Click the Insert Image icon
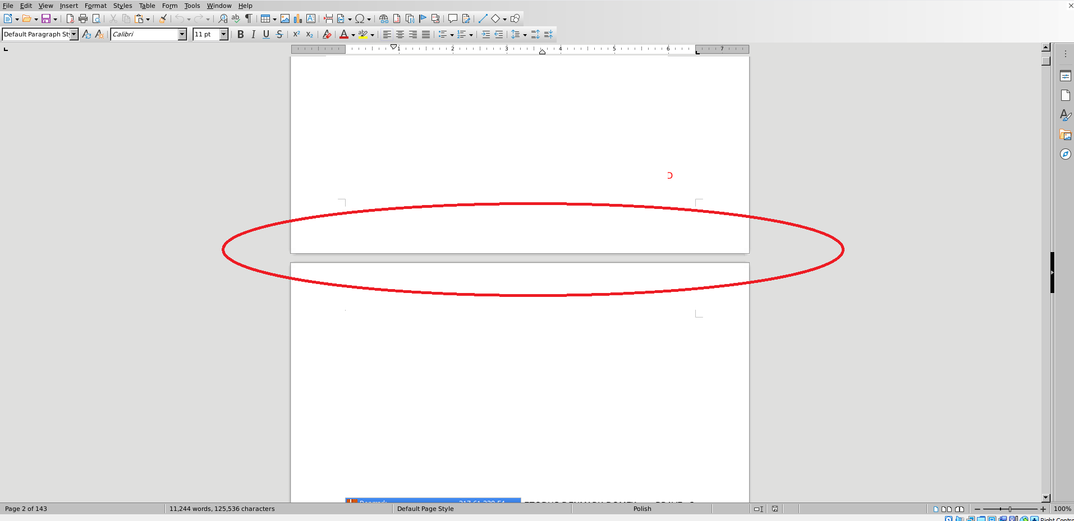 (x=285, y=18)
